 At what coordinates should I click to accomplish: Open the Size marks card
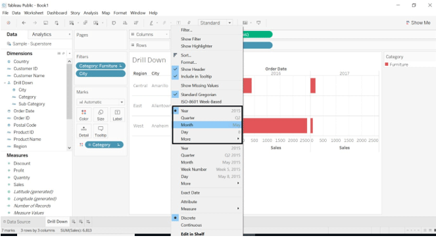(101, 115)
